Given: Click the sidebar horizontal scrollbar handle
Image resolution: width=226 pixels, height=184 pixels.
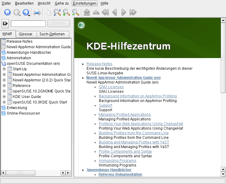Looking at the screenshot, I should click(x=20, y=173).
